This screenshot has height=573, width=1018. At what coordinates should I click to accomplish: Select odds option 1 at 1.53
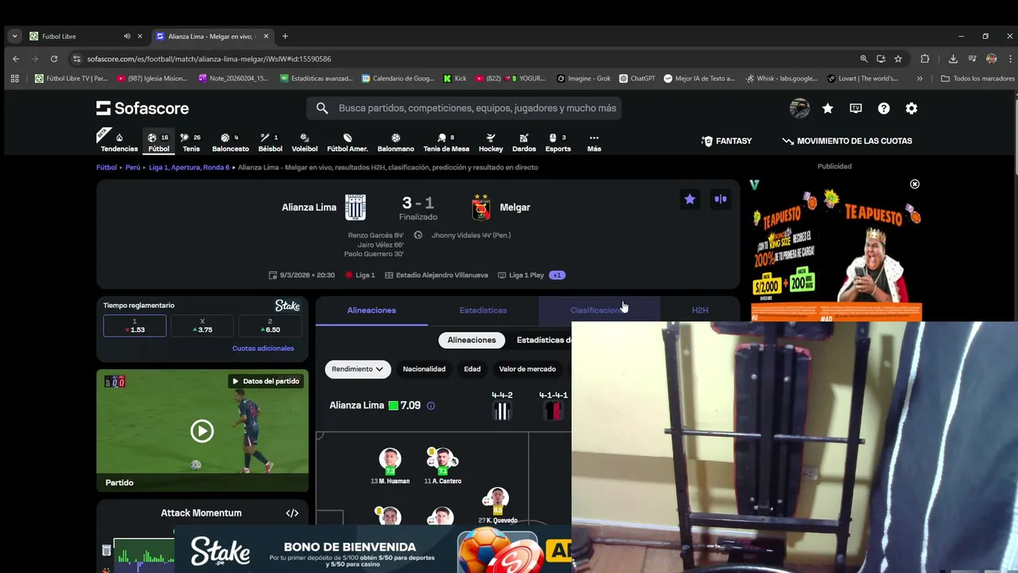(134, 325)
